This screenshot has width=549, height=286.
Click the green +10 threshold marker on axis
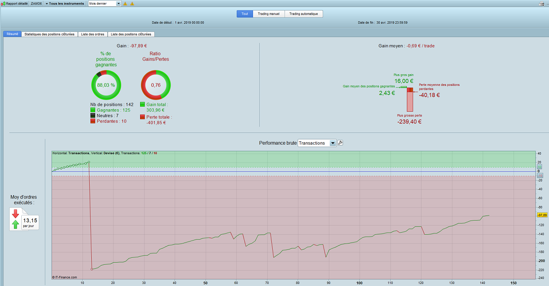click(539, 167)
